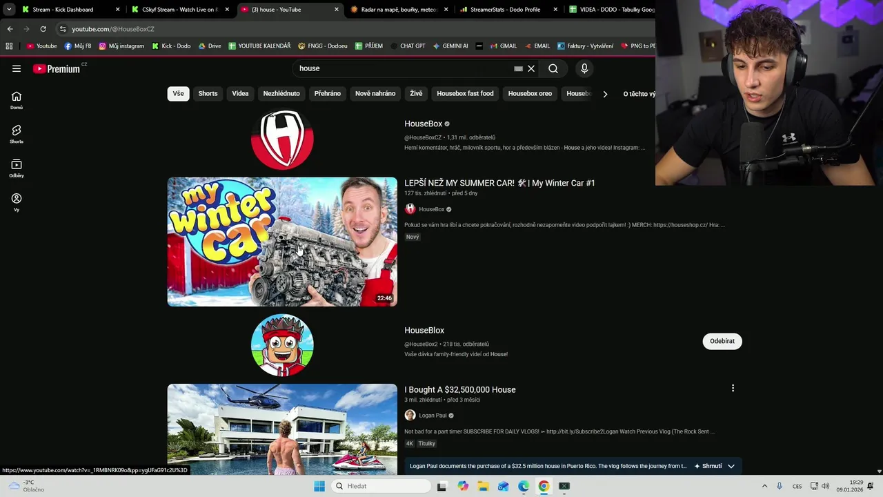883x497 pixels.
Task: Select the Nově nahráno filter chip
Action: pyautogui.click(x=375, y=94)
